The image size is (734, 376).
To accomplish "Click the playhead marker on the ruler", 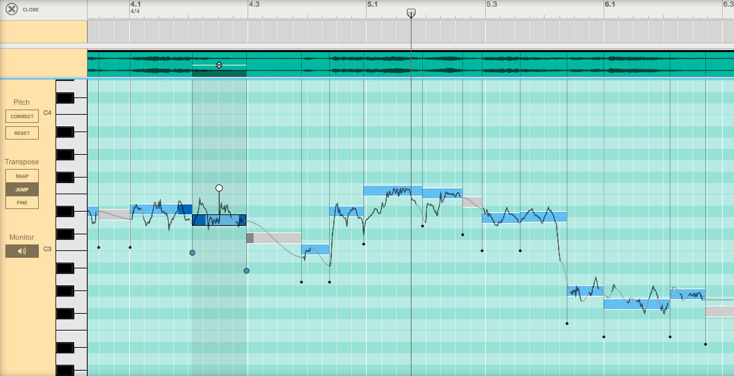I will point(411,13).
